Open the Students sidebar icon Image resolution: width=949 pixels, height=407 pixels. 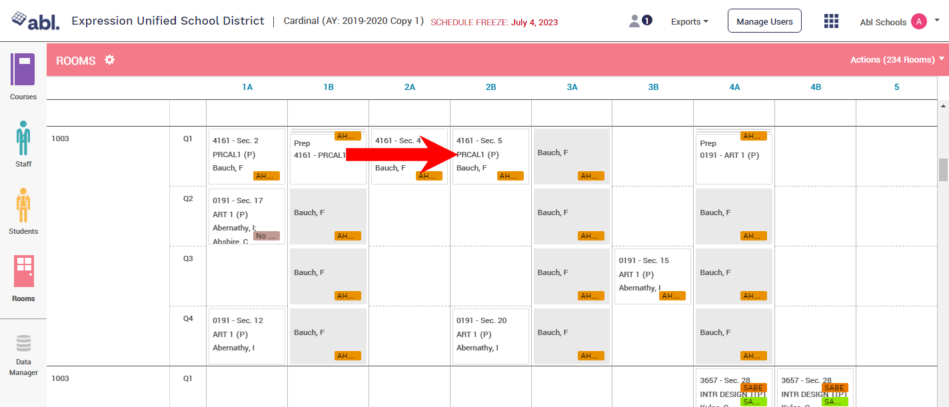23,205
